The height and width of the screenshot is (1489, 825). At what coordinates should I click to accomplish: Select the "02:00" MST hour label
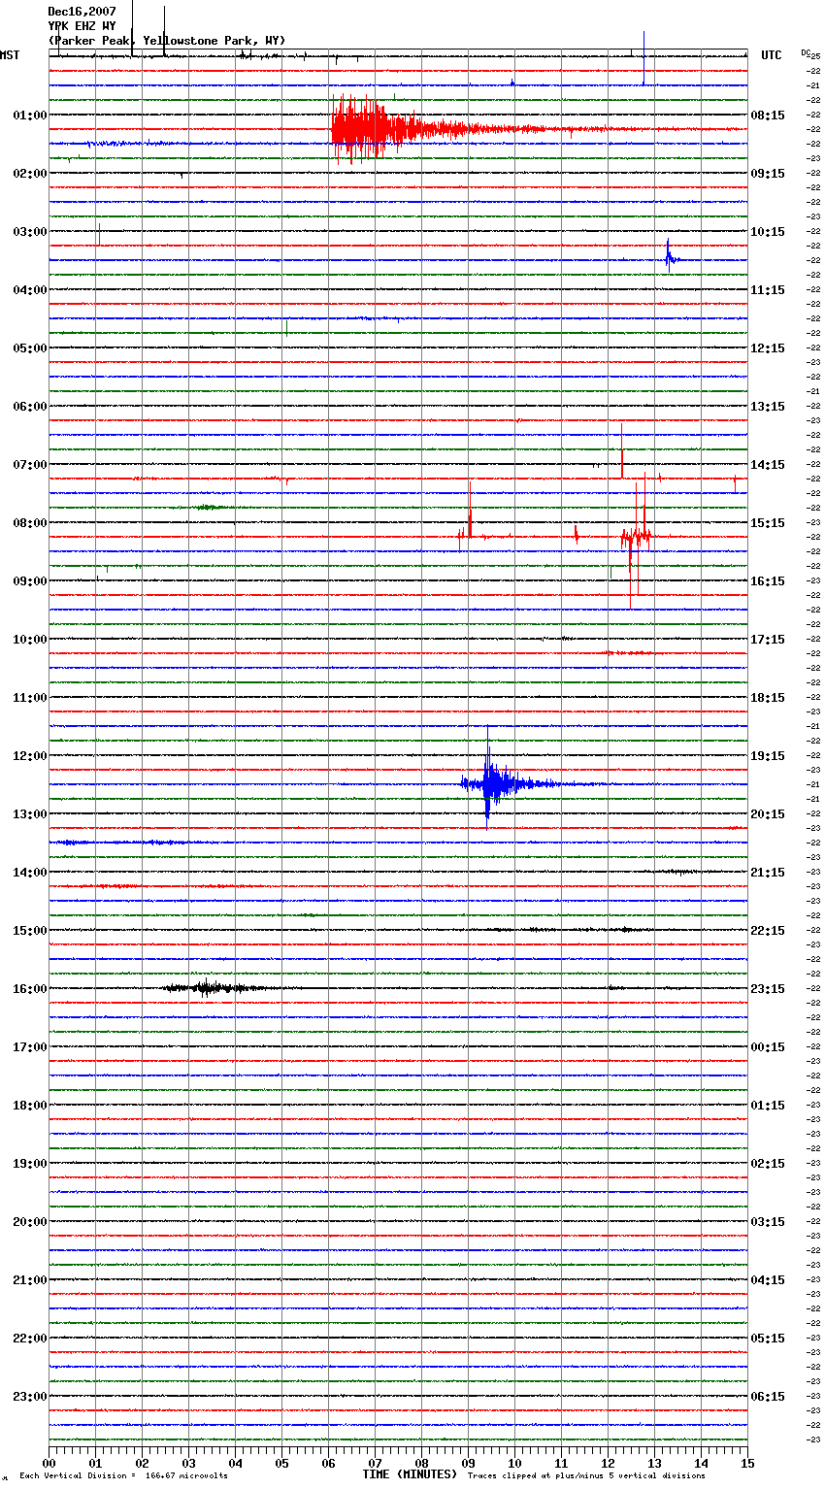click(x=30, y=174)
